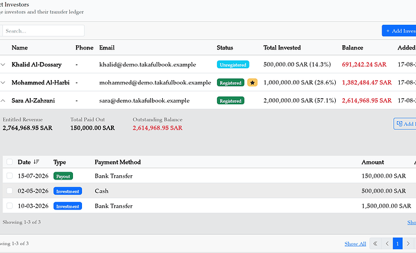Viewport: 416px width, 253px height.
Task: Click the Registered badge for Mohammed Al-Harbi
Action: [x=230, y=83]
